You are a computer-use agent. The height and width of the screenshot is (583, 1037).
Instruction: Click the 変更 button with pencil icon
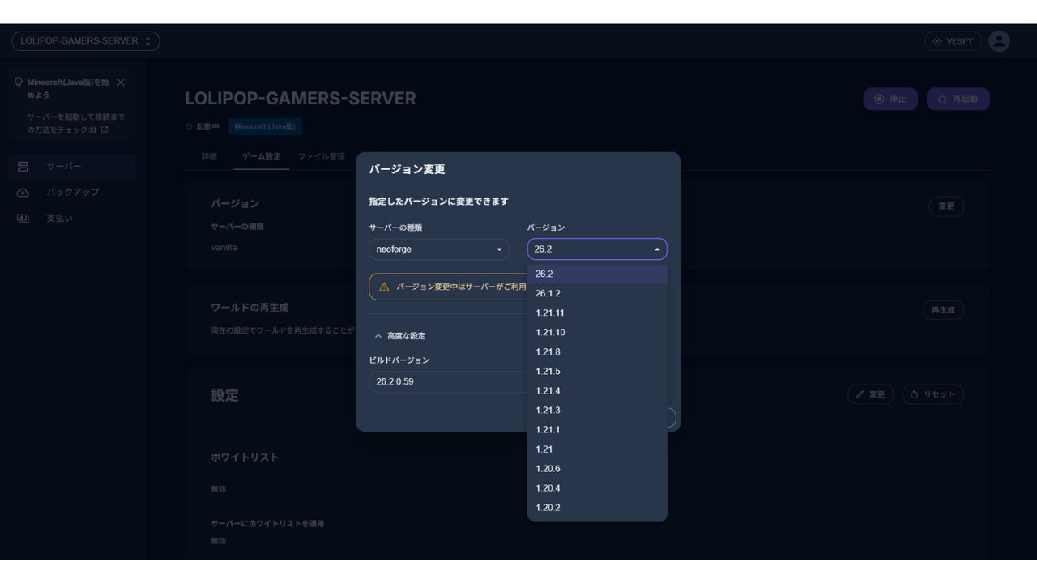871,394
